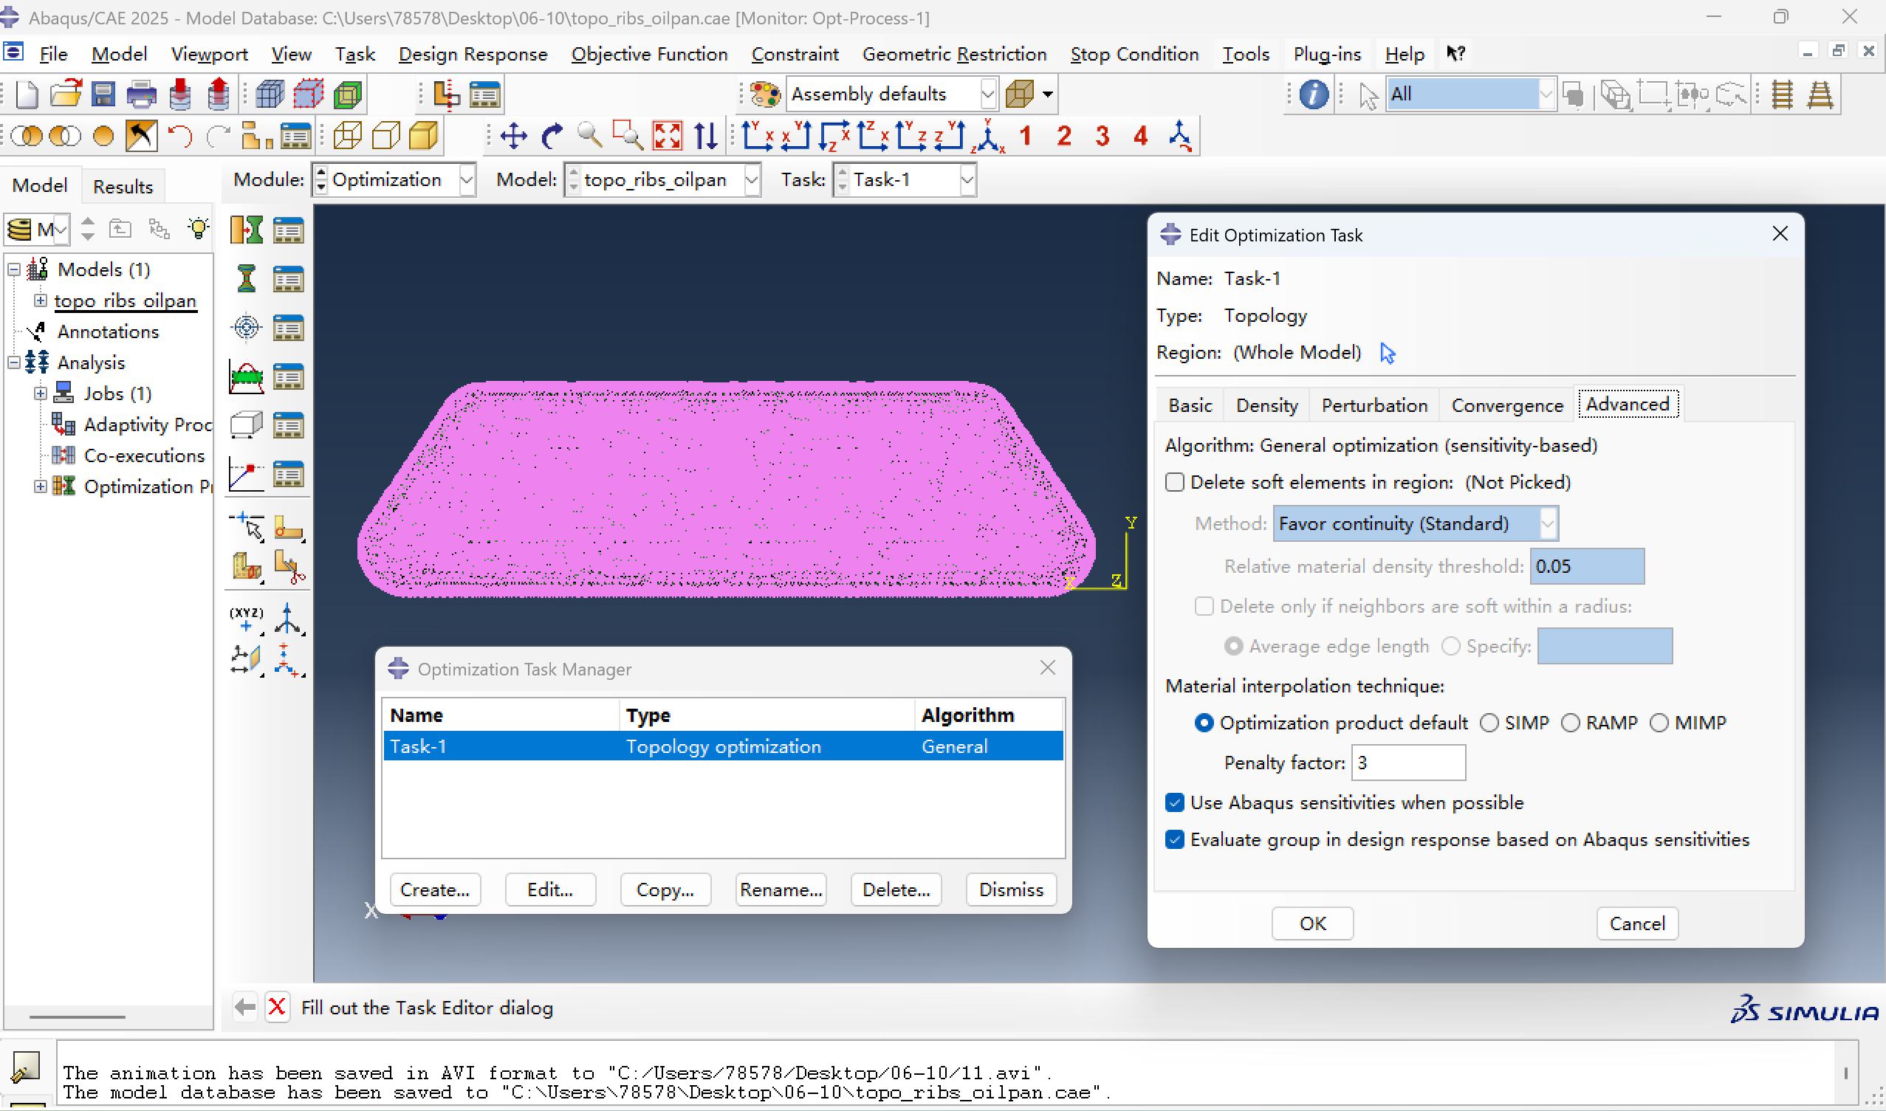Click the color code palette icon
The width and height of the screenshot is (1886, 1111).
click(x=765, y=95)
